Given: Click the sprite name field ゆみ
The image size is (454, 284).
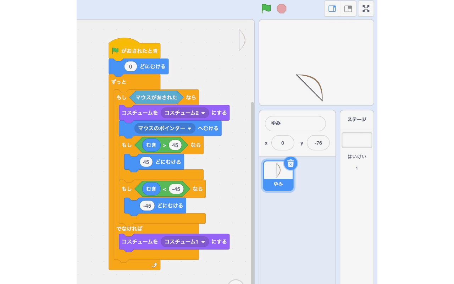Looking at the screenshot, I should point(295,124).
